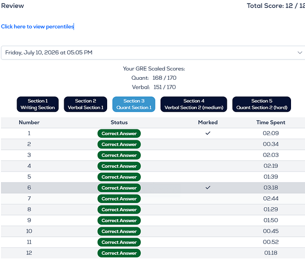Open the test date dropdown chevron
Screen dimensions: 305x259
click(300, 52)
